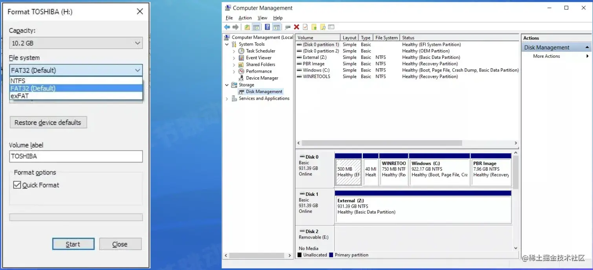The height and width of the screenshot is (270, 593).
Task: Select exFAT from file system list
Action: point(76,96)
